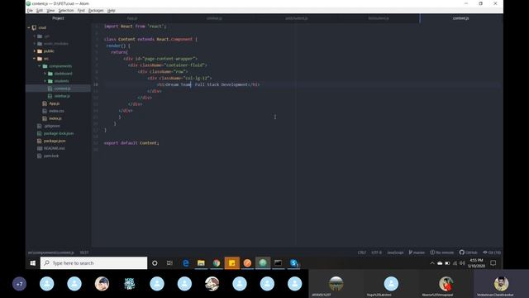Click the UTF-8 encoding indicator
Viewport: 529px width, 298px height.
coord(377,252)
